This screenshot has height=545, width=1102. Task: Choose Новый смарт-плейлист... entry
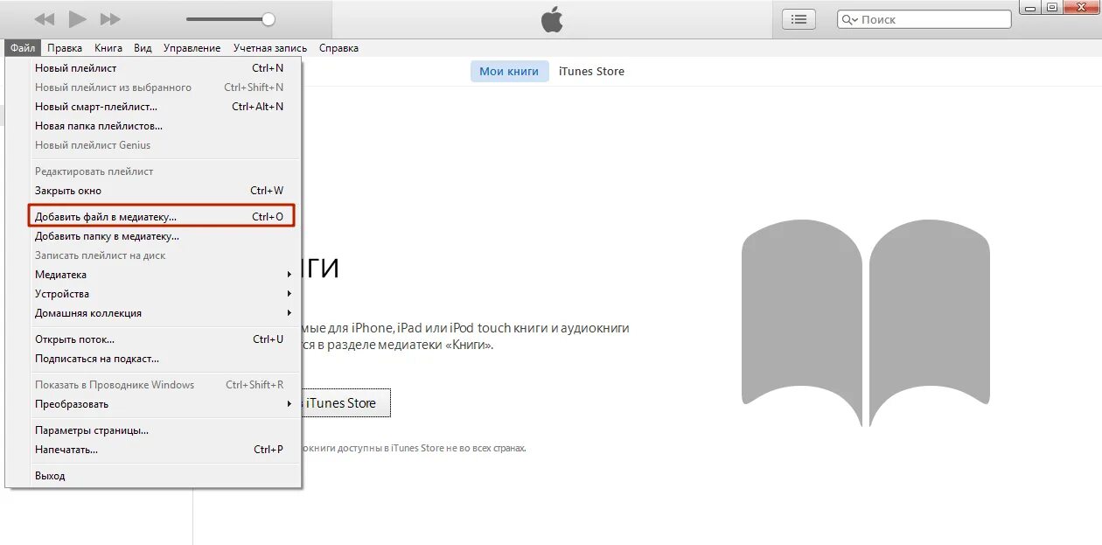164,107
